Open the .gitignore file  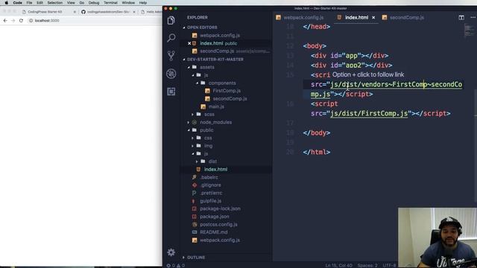click(x=210, y=185)
